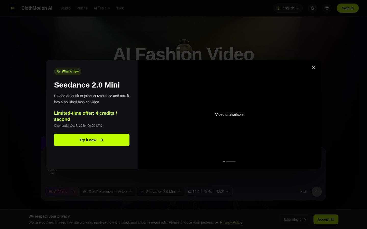Click the Sign in button

click(348, 8)
